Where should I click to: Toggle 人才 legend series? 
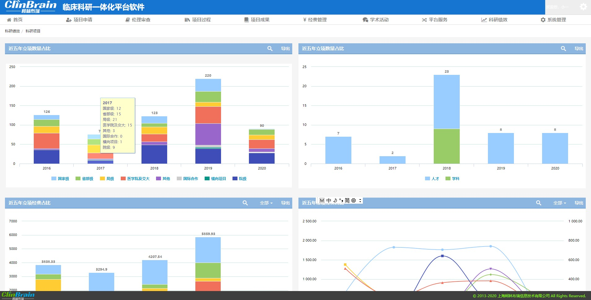click(x=432, y=178)
